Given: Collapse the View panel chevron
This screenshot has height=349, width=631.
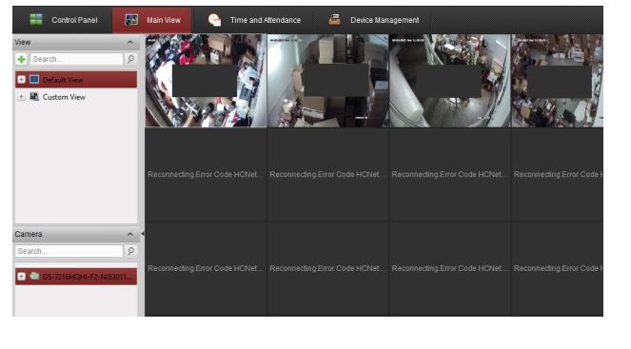Looking at the screenshot, I should click(x=130, y=42).
